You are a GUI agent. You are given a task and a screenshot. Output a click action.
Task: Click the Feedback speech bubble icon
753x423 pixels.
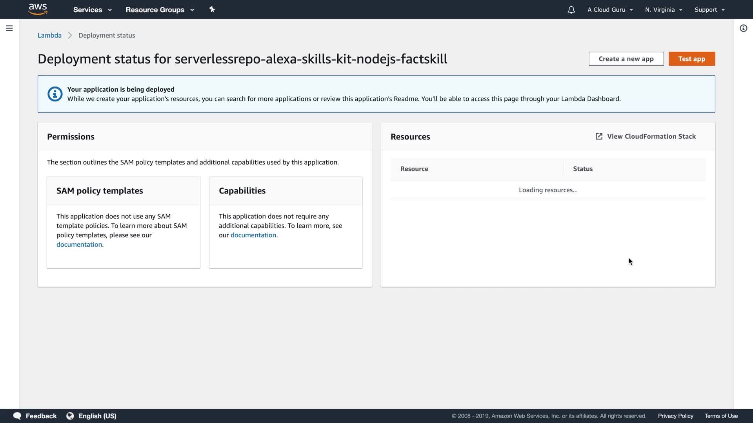pos(17,416)
